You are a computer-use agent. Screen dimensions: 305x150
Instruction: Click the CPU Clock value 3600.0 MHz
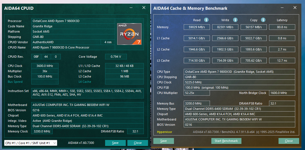pyautogui.click(x=45, y=66)
